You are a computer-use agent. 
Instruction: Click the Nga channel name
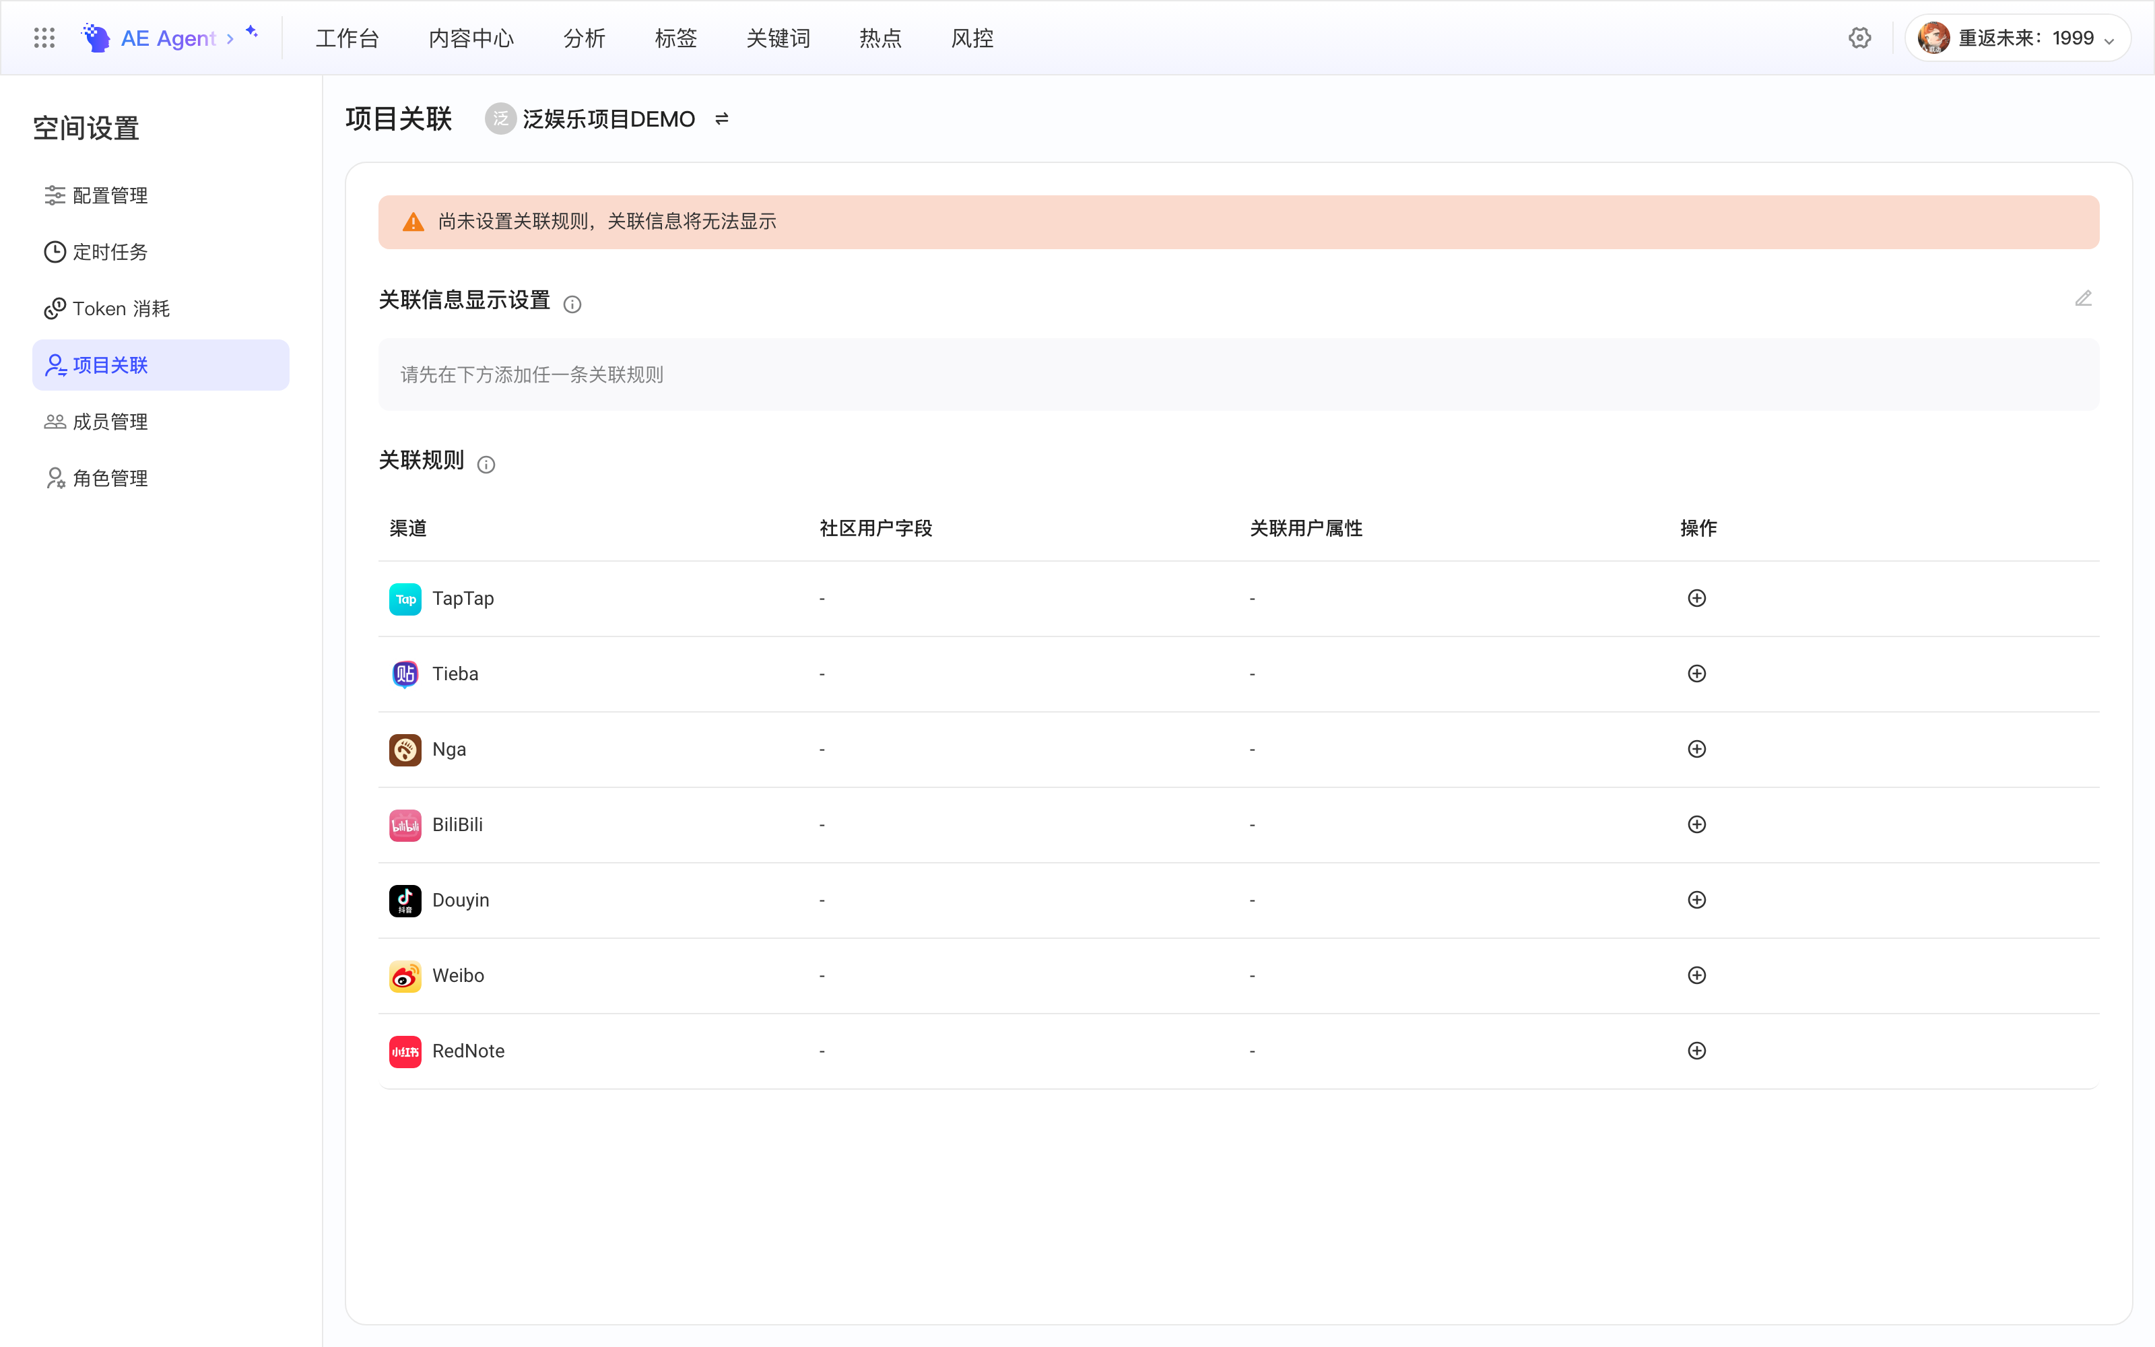[x=449, y=749]
